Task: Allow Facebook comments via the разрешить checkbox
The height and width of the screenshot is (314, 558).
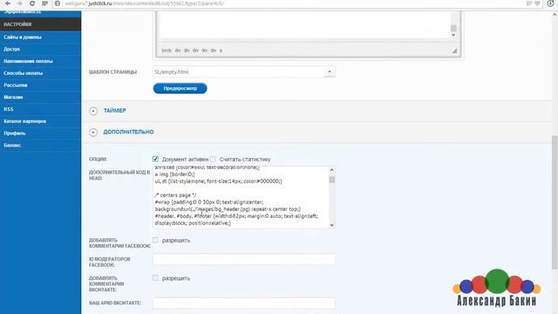Action: (x=155, y=240)
